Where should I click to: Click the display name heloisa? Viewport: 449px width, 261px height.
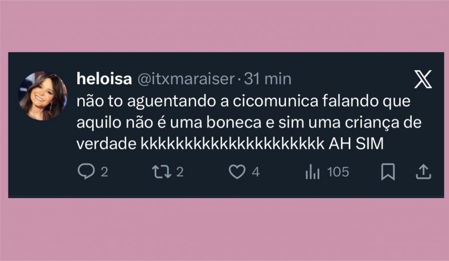(103, 79)
